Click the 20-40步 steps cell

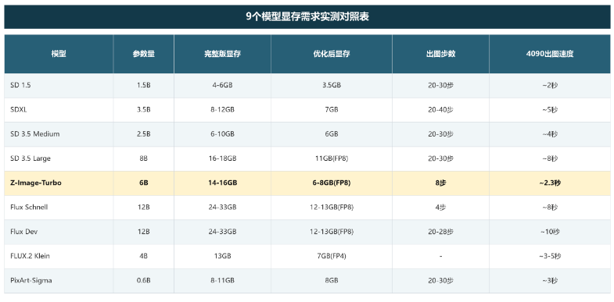click(440, 110)
